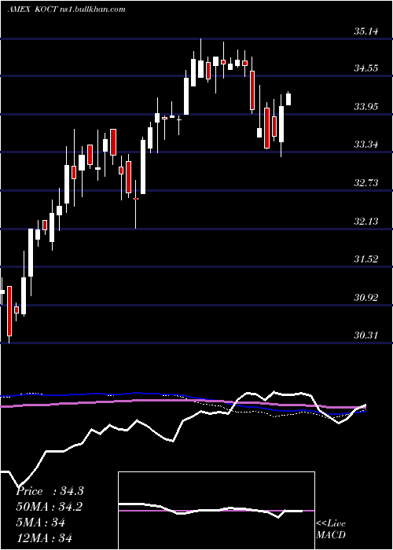Click the 35.14 price level label

[366, 31]
